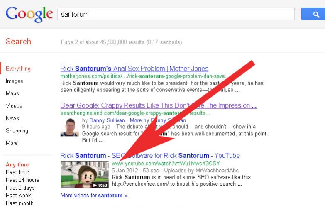Open Danny Sullivan's author photo
This screenshot has width=325, height=208.
tap(70, 127)
